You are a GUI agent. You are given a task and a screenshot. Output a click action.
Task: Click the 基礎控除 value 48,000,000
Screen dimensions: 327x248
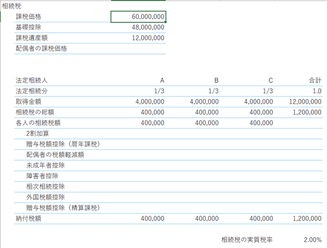(x=138, y=27)
